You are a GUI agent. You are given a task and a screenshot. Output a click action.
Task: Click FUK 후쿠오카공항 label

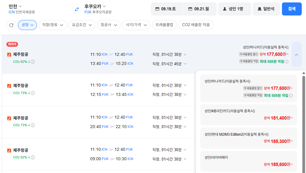pyautogui.click(x=98, y=12)
